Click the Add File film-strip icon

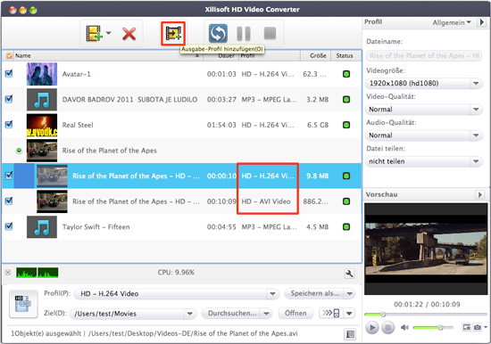[x=94, y=34]
